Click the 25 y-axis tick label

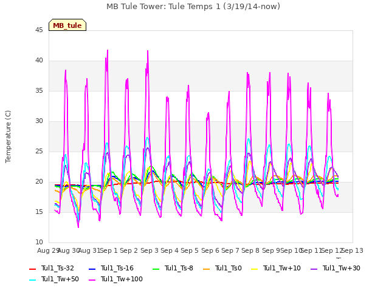(39, 152)
